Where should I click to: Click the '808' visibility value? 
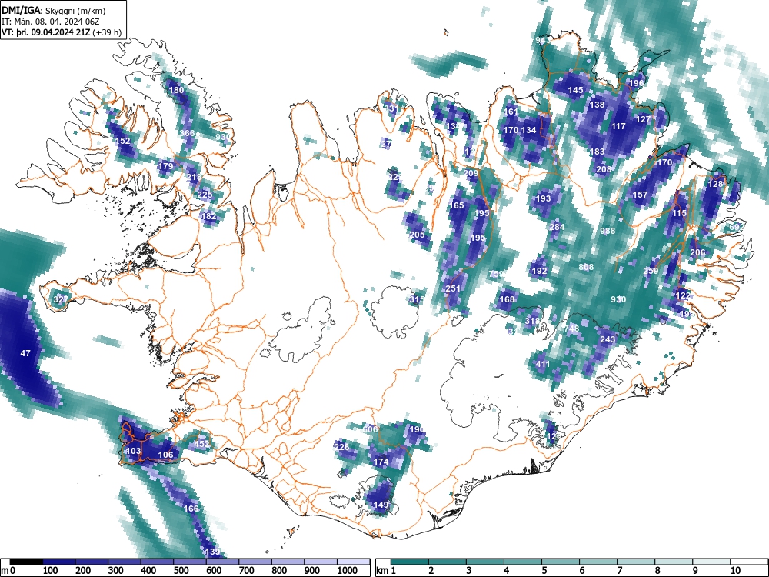586,267
